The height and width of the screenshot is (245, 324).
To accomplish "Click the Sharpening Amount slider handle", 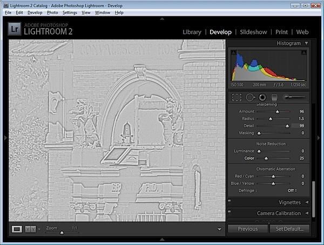I will [278, 112].
